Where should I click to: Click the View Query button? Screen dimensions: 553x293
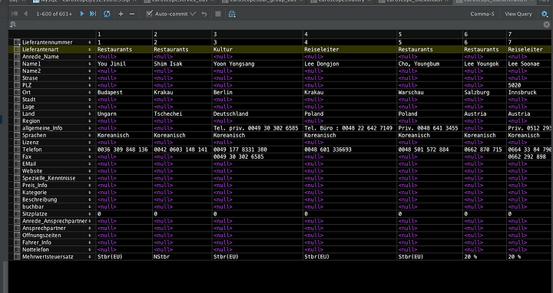tap(518, 14)
